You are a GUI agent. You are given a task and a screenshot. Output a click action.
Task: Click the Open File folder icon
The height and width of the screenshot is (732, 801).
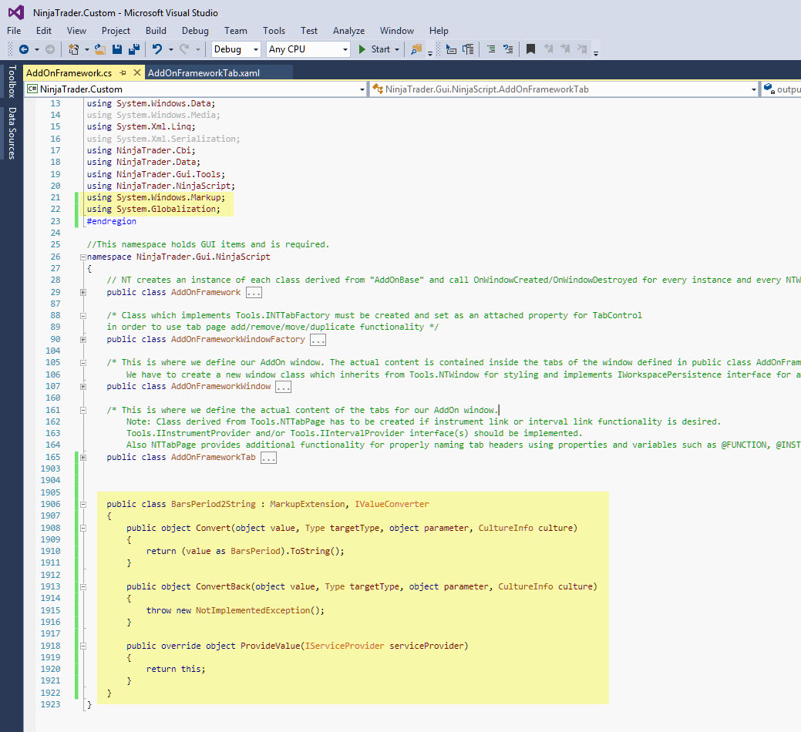coord(101,49)
